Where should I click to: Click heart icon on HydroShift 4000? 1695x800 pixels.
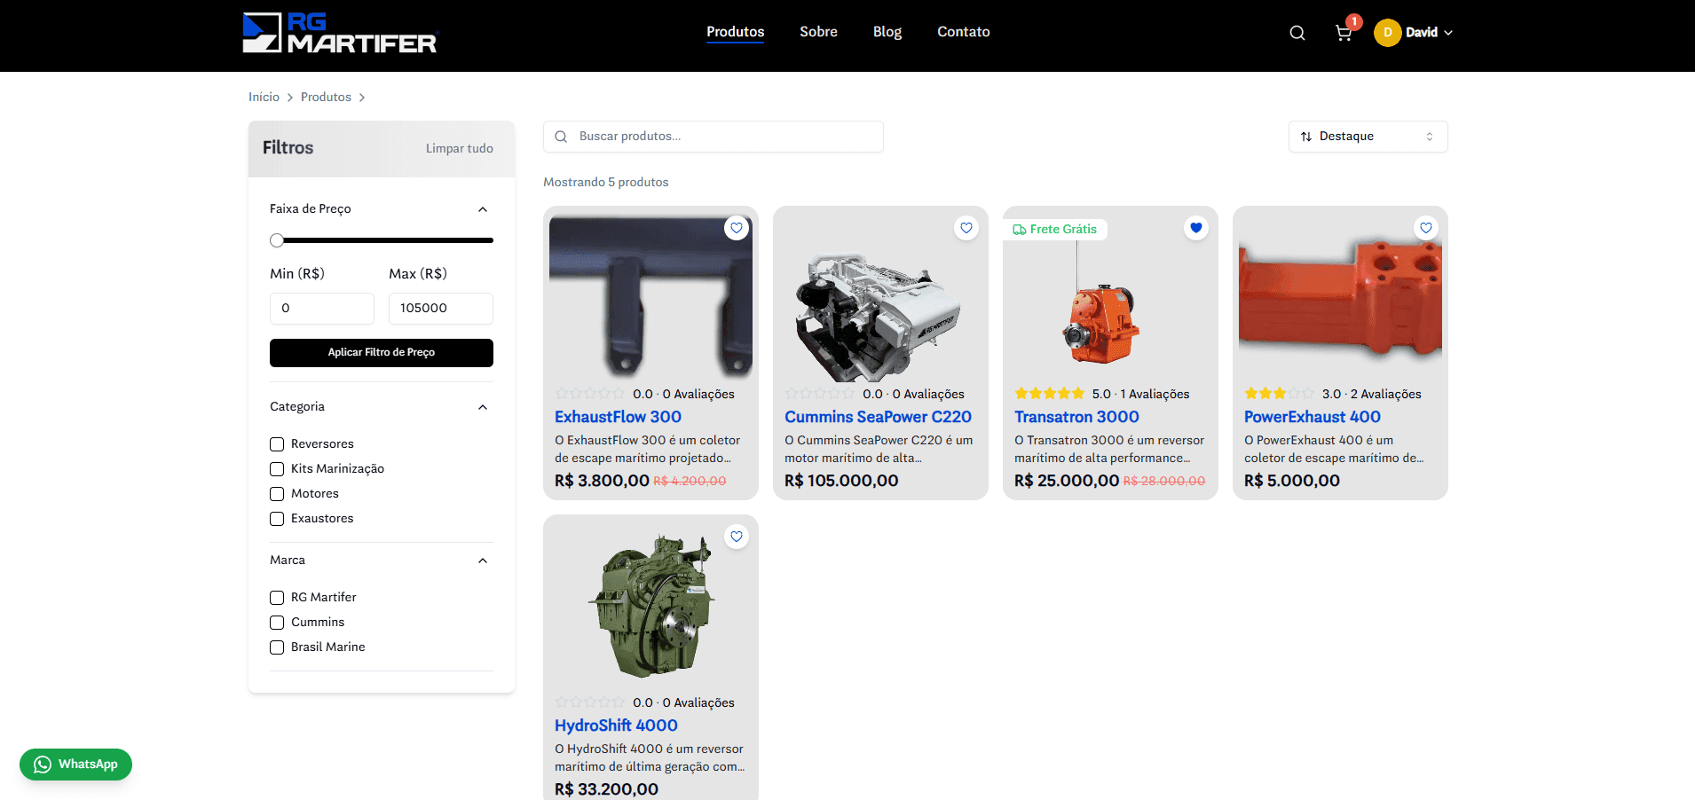point(736,537)
